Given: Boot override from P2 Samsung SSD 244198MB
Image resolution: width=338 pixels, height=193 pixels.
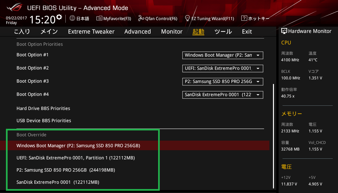Looking at the screenshot, I should pyautogui.click(x=66, y=170).
